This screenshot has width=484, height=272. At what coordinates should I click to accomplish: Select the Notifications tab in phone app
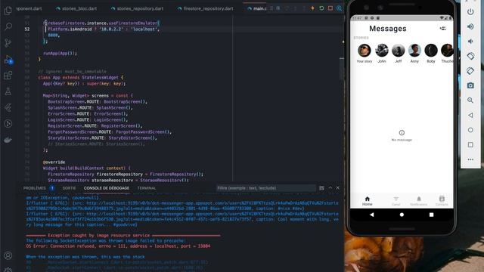click(x=419, y=201)
